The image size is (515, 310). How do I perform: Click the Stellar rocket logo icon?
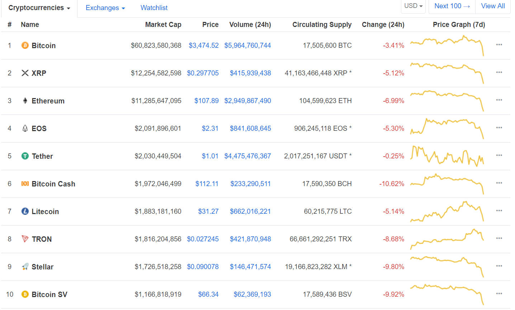pos(25,267)
